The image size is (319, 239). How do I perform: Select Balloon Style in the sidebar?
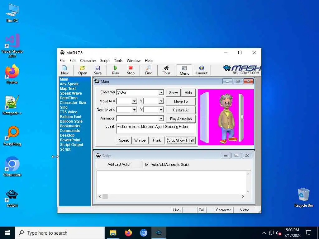coord(71,121)
